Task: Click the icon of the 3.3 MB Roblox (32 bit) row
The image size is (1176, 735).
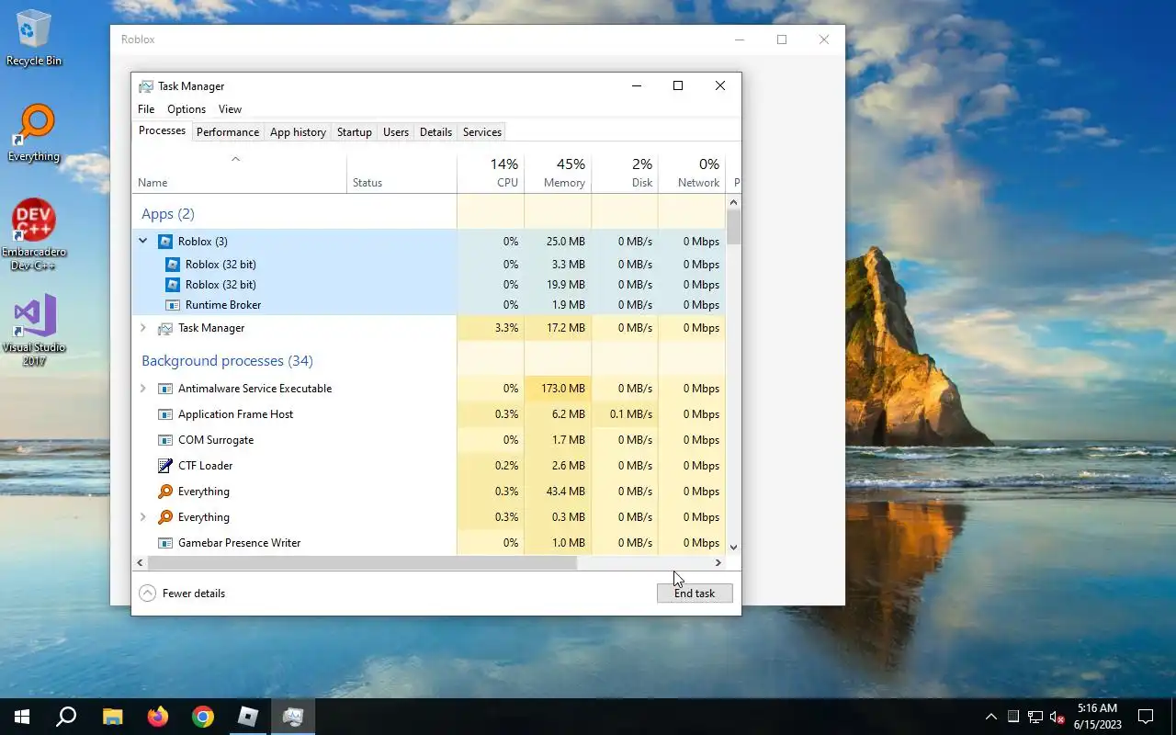Action: click(173, 265)
